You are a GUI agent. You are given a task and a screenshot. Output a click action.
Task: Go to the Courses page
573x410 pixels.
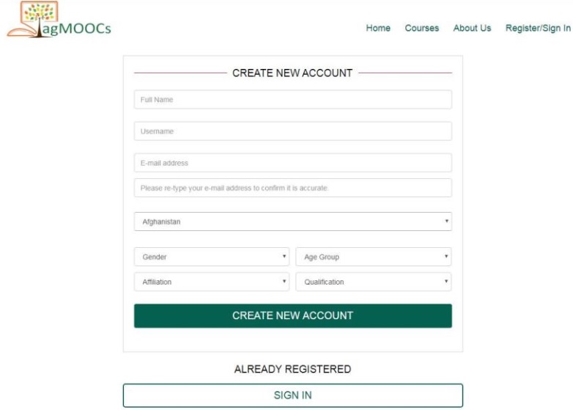click(422, 28)
